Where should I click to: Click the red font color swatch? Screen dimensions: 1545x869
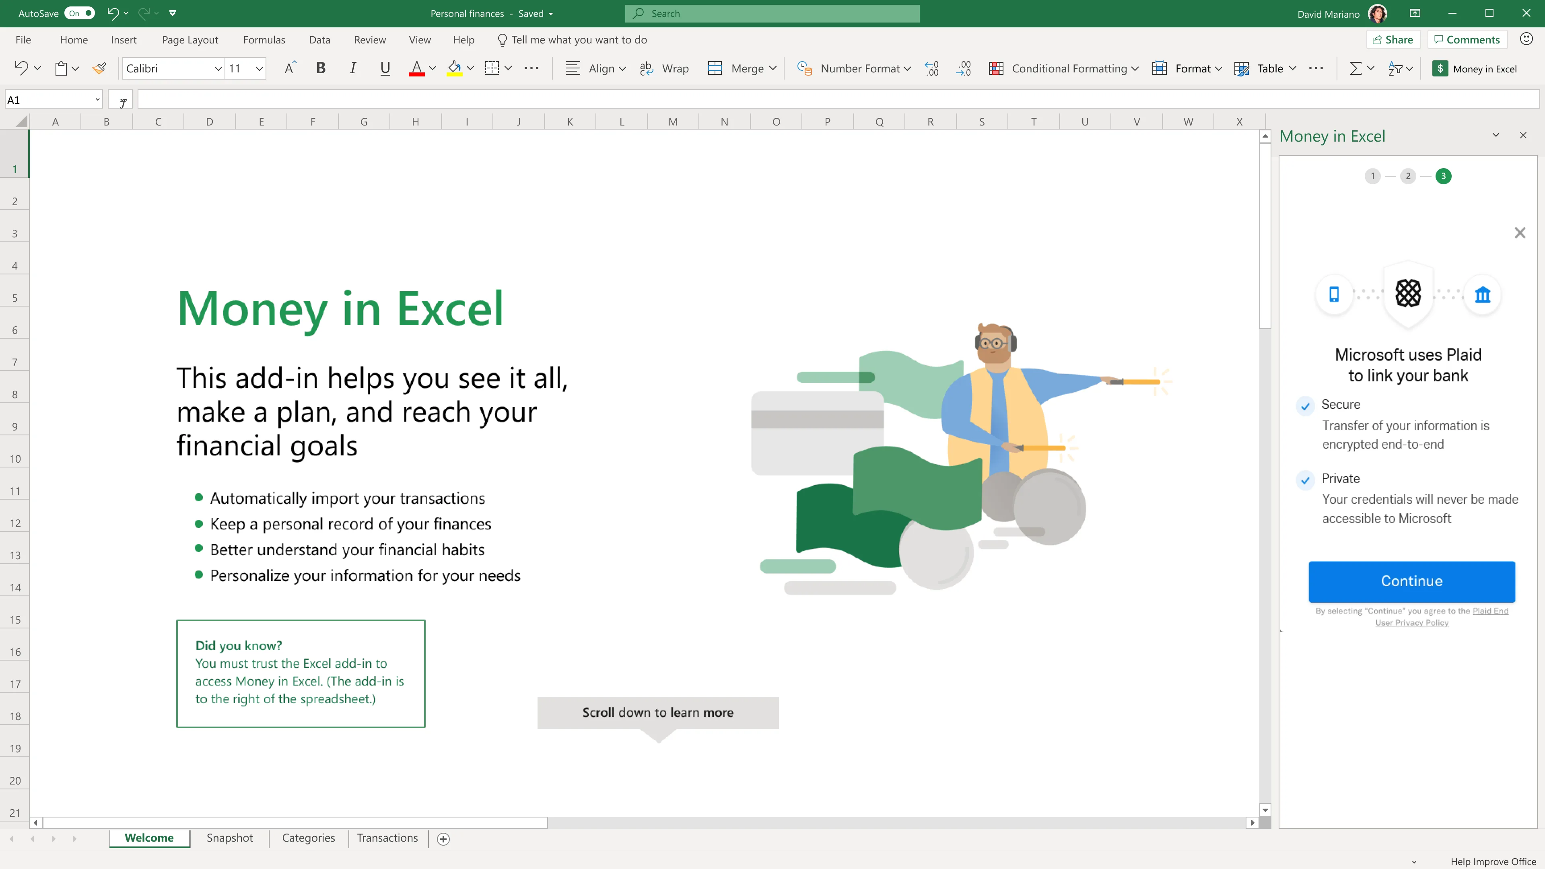[416, 68]
